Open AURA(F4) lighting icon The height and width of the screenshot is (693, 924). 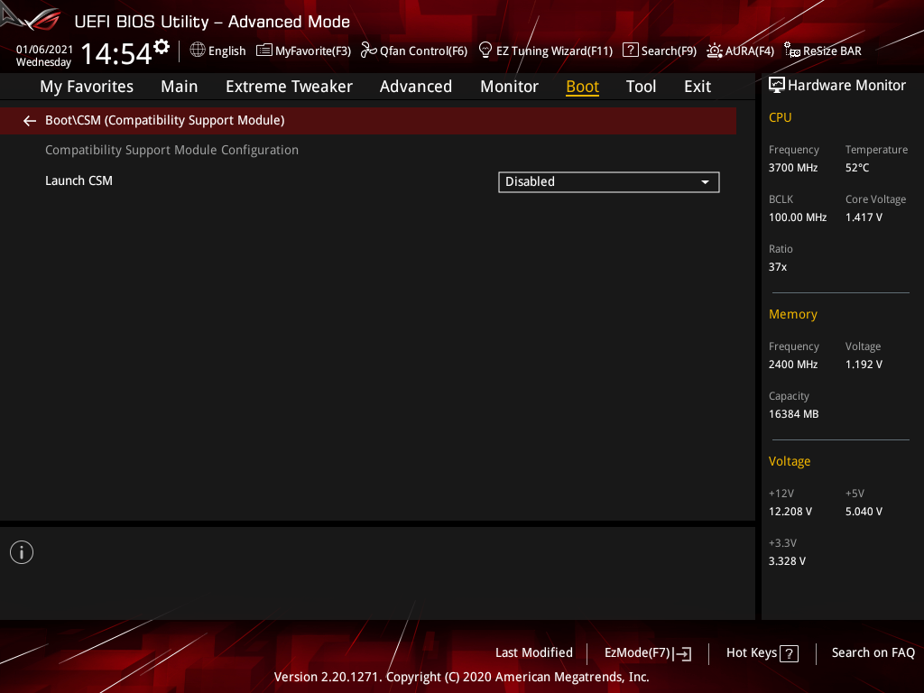pos(715,51)
